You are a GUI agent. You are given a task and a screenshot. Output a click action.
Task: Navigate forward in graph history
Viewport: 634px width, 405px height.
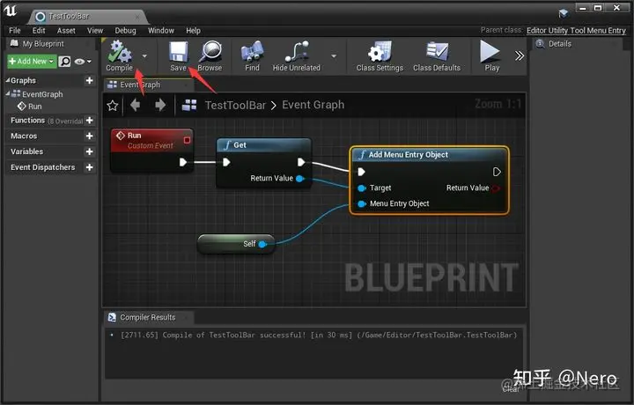coord(160,105)
